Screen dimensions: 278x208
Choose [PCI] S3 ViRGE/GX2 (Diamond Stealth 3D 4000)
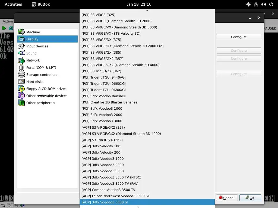[147, 65]
